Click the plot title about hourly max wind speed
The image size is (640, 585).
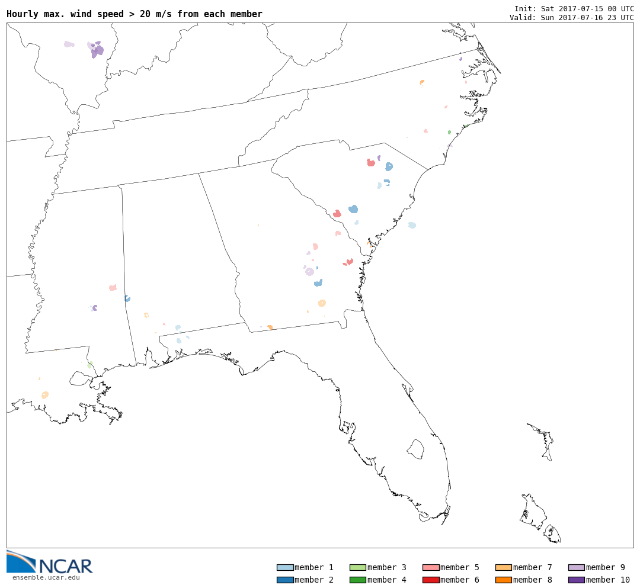click(135, 14)
